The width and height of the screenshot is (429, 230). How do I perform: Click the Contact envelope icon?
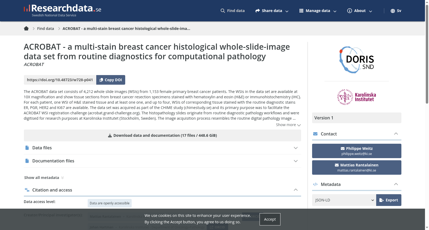pyautogui.click(x=315, y=134)
